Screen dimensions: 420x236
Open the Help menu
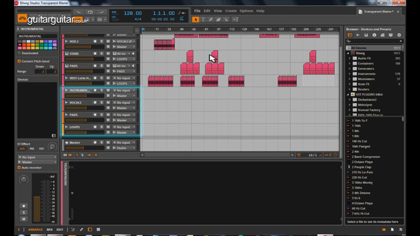[260, 11]
